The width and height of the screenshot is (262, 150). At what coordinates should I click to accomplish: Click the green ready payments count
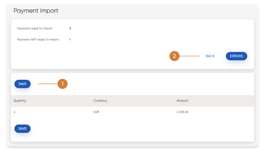click(70, 28)
